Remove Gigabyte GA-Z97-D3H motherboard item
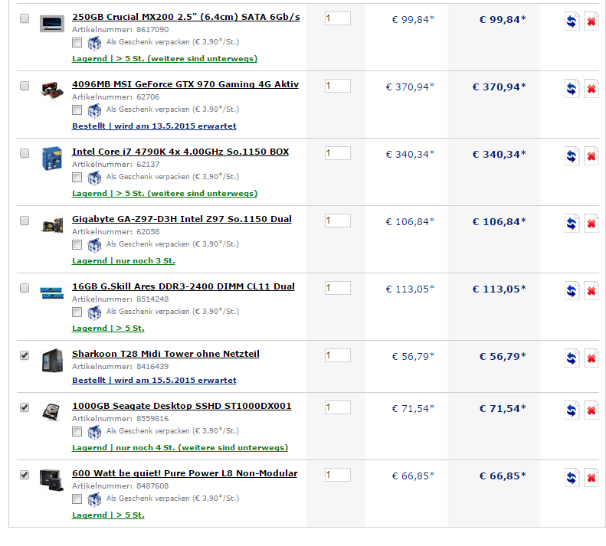 click(591, 224)
